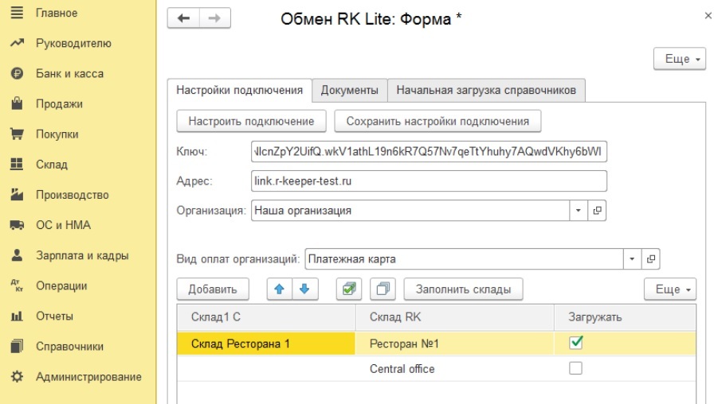Switch to Настройки подключения tab
The height and width of the screenshot is (404, 714).
coord(240,90)
